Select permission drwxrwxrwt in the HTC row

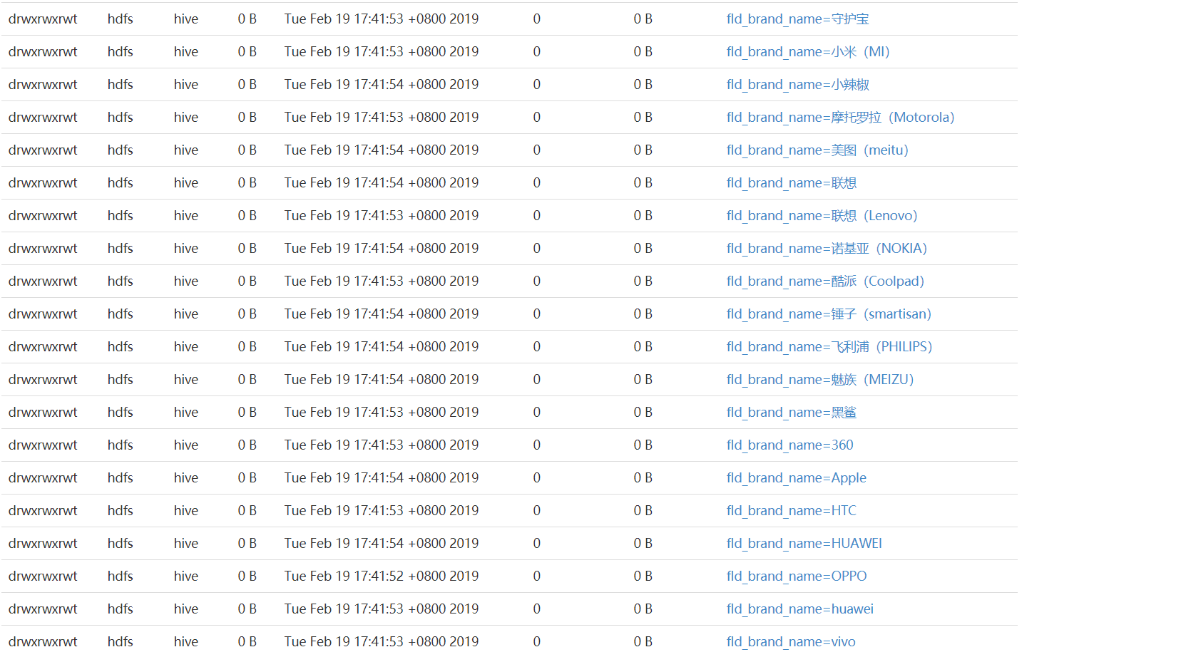[x=43, y=511]
